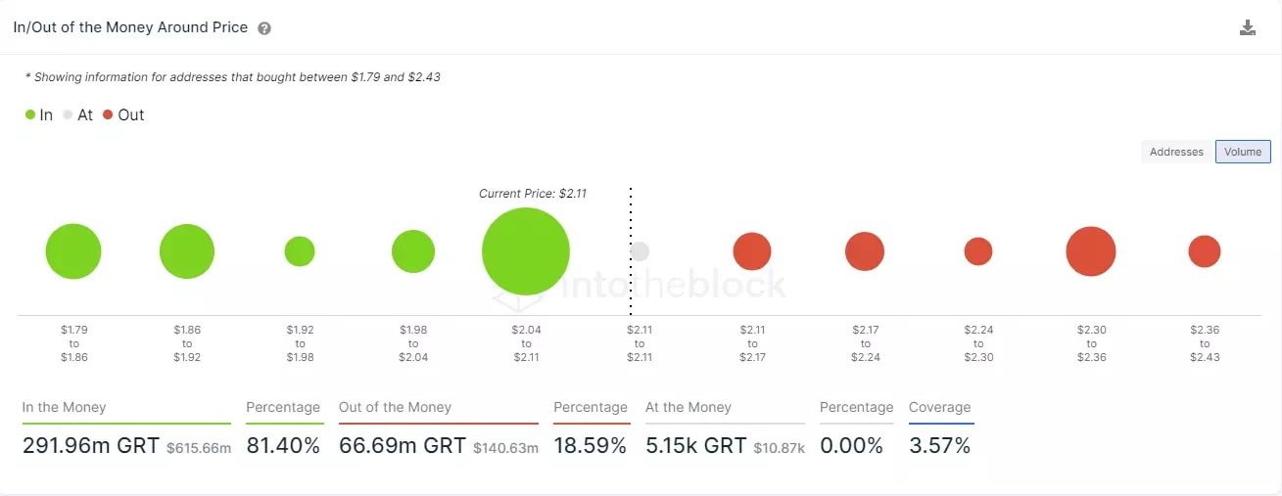Select the Volume toggle button
This screenshot has height=496, width=1282.
[1243, 152]
